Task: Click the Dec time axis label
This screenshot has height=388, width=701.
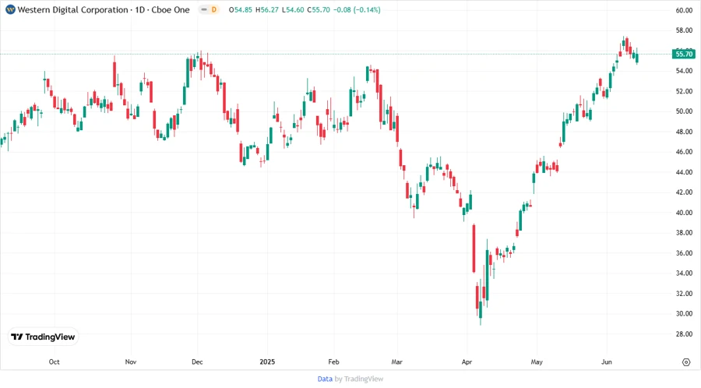Action: tap(197, 362)
